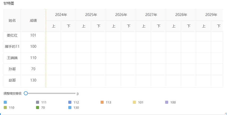The image size is (227, 115).
Task: Click the 下 half under 2028年
Action: click(189, 26)
